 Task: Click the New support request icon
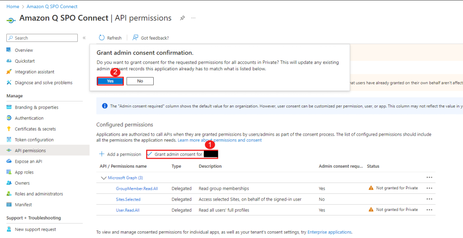tap(9, 229)
